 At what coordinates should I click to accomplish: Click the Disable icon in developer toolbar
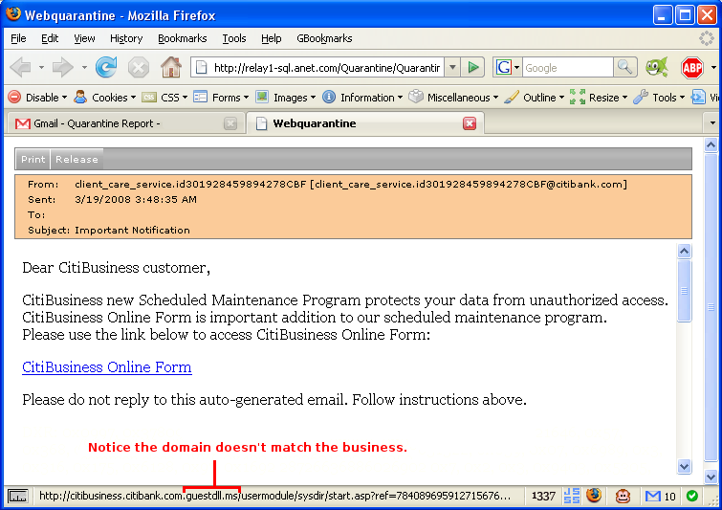(14, 98)
